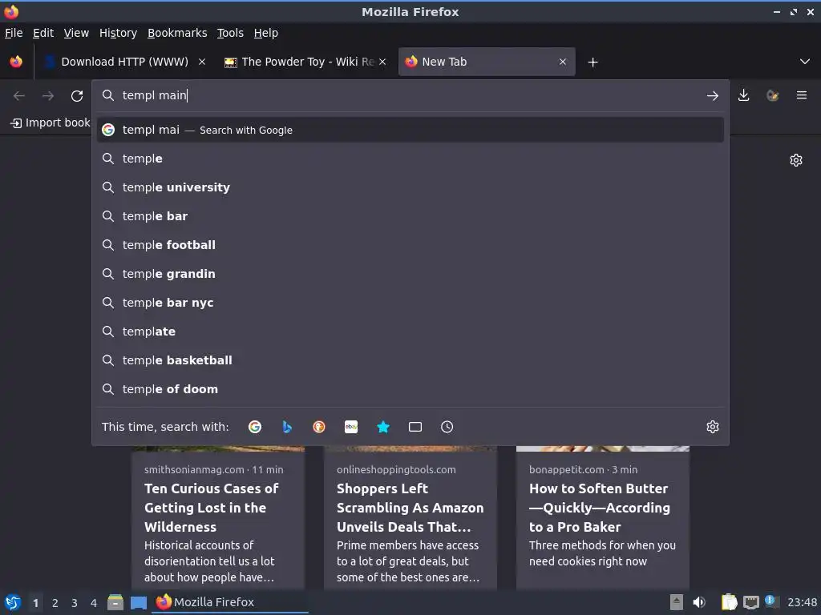The image size is (821, 615).
Task: Close the Download HTTP (WWW) tab
Action: click(202, 62)
